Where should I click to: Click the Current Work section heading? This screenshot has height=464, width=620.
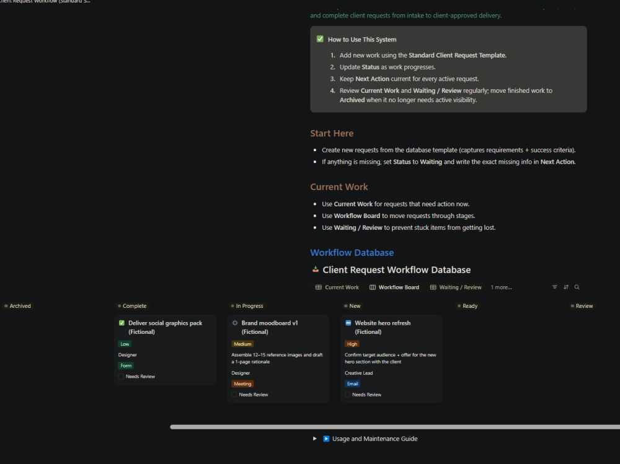point(339,187)
